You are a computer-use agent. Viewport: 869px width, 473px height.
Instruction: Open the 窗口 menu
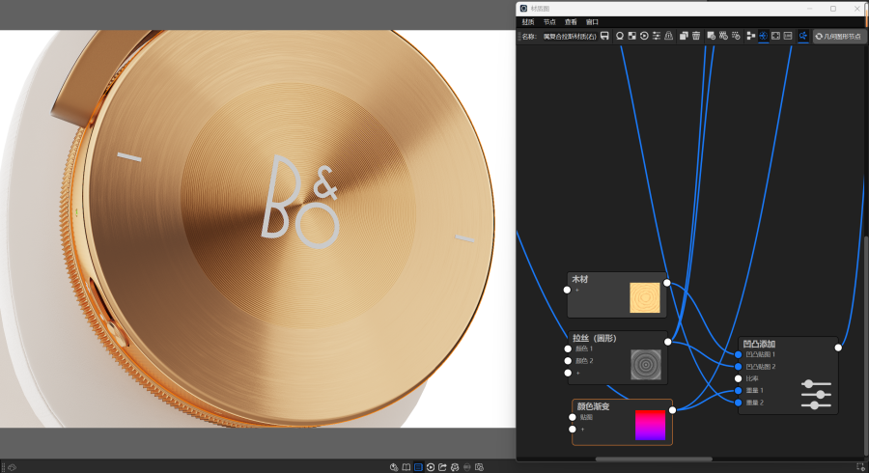pyautogui.click(x=593, y=22)
